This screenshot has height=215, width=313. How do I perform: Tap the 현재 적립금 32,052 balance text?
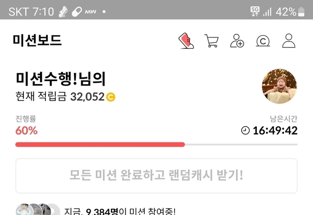click(x=60, y=97)
